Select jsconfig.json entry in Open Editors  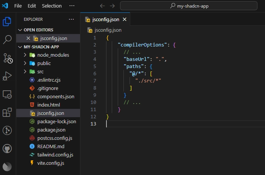48,39
